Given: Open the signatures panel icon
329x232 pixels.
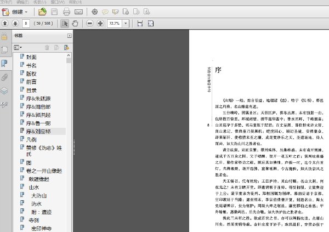Looking at the screenshot, I should pyautogui.click(x=4, y=104).
